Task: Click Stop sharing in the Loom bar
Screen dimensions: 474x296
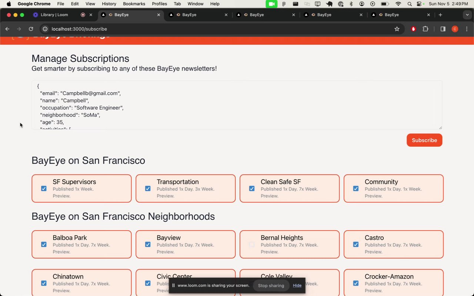Action: [271, 286]
